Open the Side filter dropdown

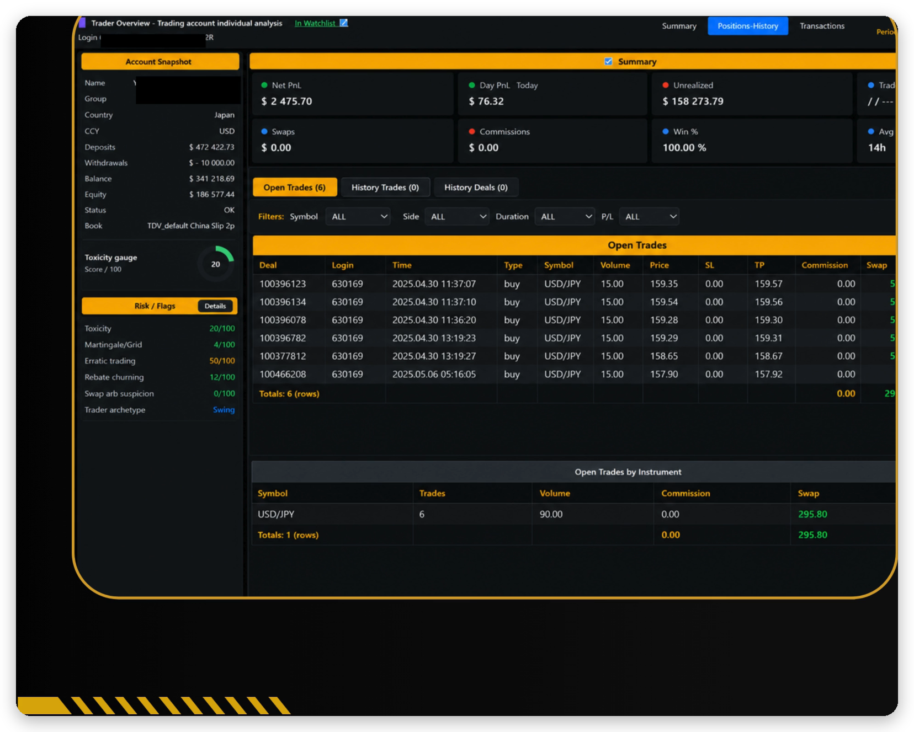pos(457,217)
